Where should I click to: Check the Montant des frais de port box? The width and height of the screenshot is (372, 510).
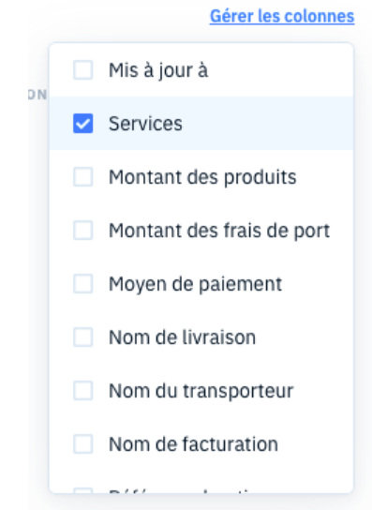tap(82, 231)
